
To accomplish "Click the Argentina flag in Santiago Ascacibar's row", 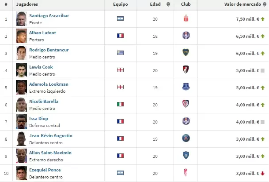I will (120, 19).
